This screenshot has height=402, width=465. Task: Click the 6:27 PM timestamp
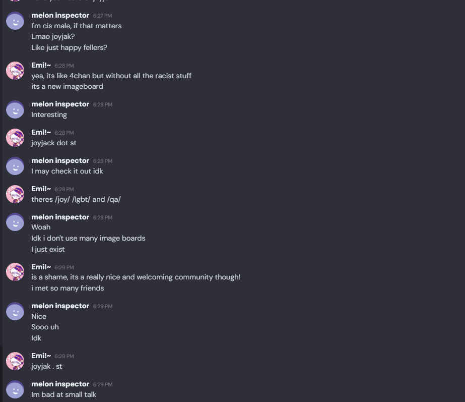pos(102,16)
